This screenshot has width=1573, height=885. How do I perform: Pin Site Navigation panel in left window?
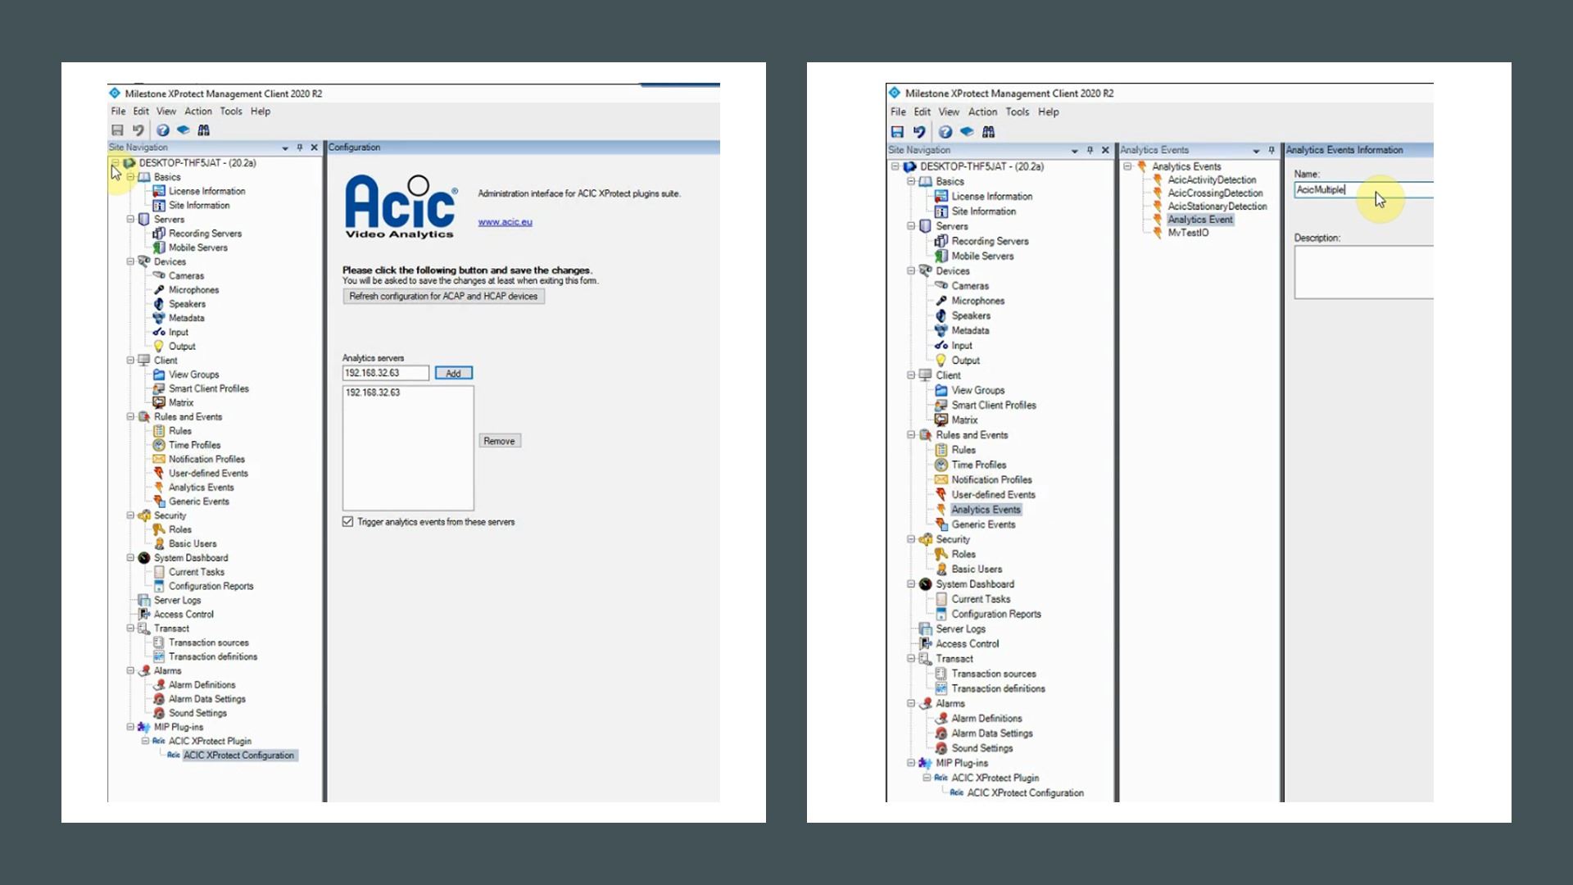coord(300,147)
